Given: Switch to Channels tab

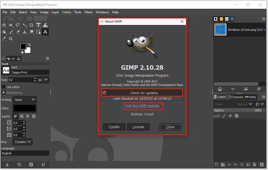Looking at the screenshot, I should (236, 97).
